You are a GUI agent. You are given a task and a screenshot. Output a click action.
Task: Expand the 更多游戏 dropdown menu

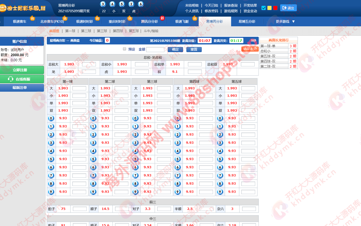tap(285, 21)
